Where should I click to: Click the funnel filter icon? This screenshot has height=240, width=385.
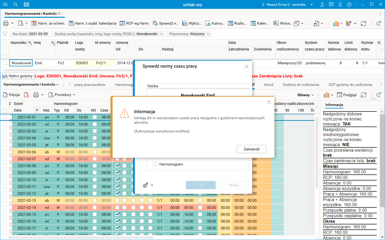tap(5, 34)
